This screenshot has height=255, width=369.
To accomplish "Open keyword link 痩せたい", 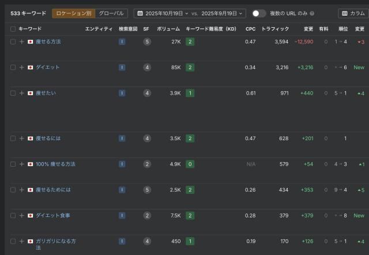I will [46, 93].
